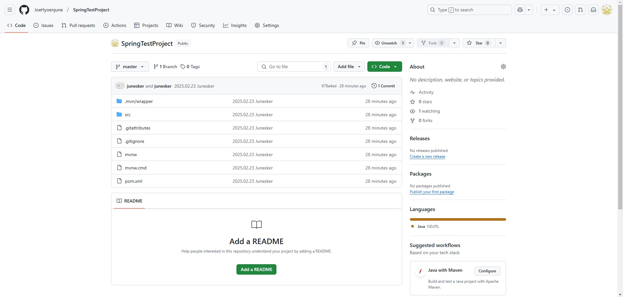Expand the Unwatch notifications dropdown arrow

tap(410, 43)
